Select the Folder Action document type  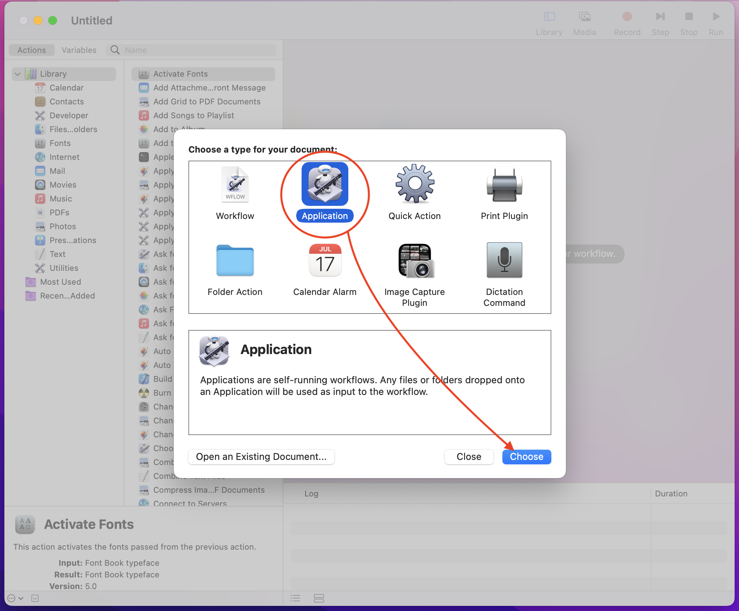point(235,270)
